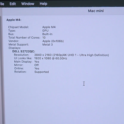Click the Main Display value Yes
Screen dimensions: 124x124
pos(37,62)
